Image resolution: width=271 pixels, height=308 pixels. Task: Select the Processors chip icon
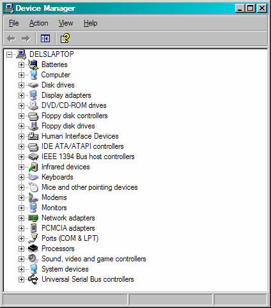pyautogui.click(x=33, y=249)
